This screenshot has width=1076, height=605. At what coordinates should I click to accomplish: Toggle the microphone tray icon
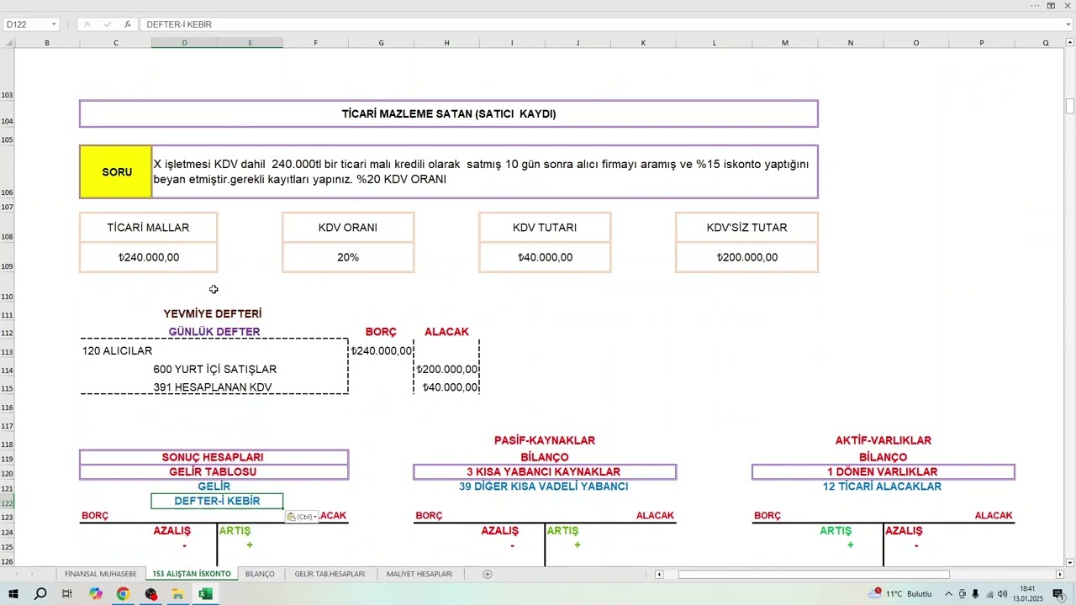click(975, 594)
